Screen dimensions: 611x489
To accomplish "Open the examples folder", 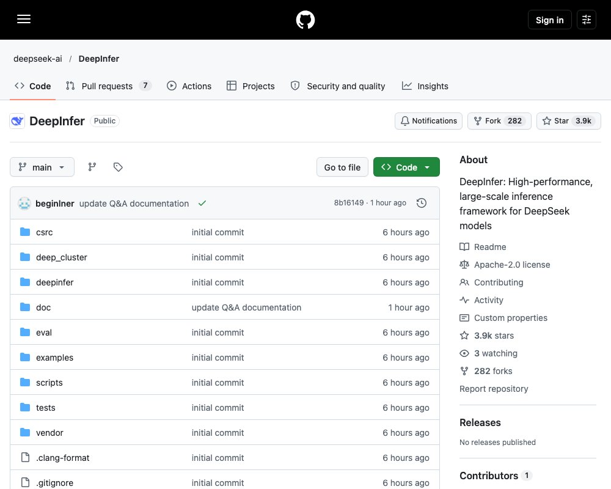I will pyautogui.click(x=54, y=357).
